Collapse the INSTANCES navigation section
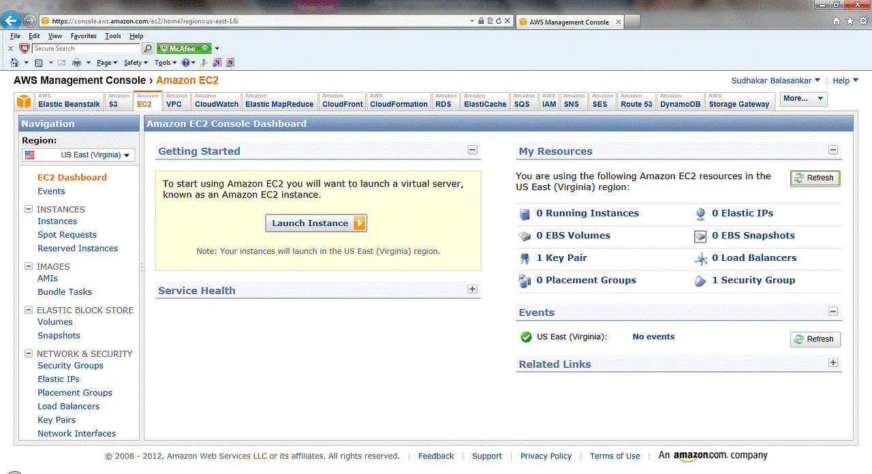Image resolution: width=872 pixels, height=474 pixels. [29, 209]
